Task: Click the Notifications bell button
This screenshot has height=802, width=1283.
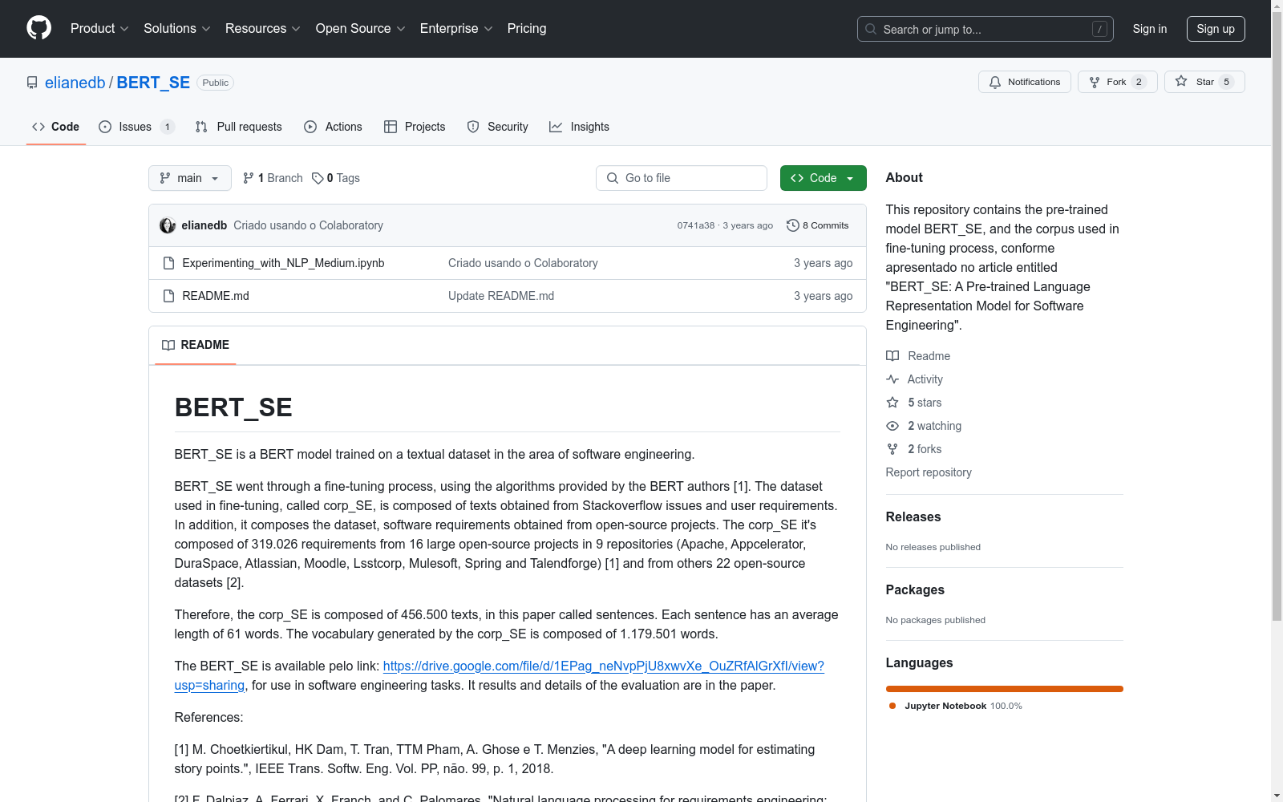Action: click(x=1024, y=82)
